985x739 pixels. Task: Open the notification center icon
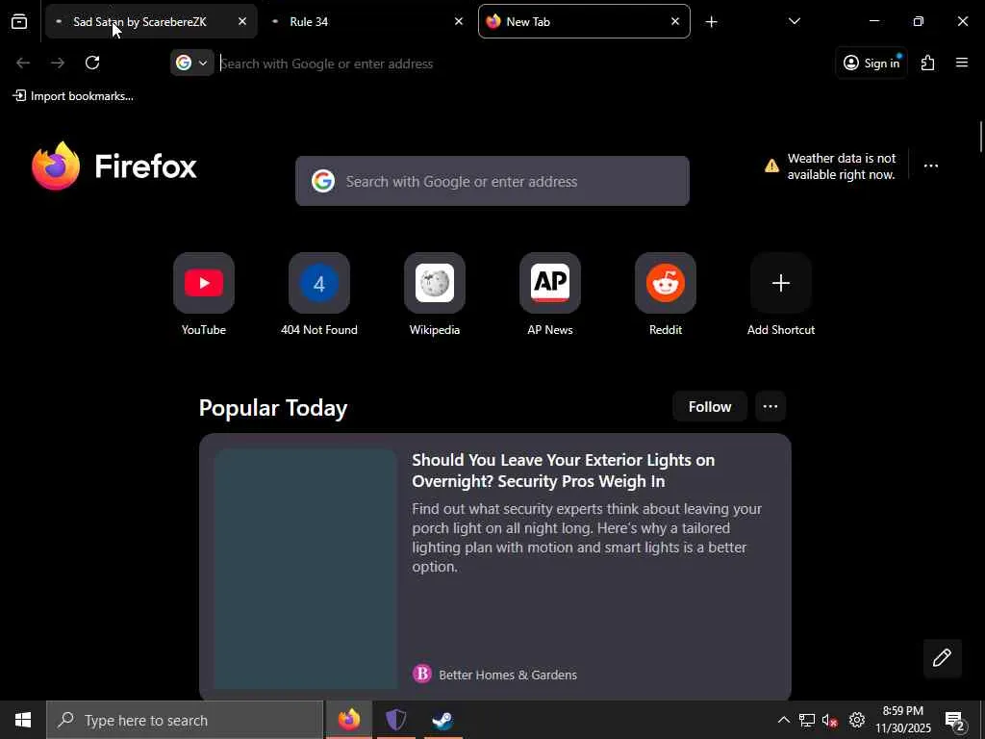pyautogui.click(x=955, y=720)
